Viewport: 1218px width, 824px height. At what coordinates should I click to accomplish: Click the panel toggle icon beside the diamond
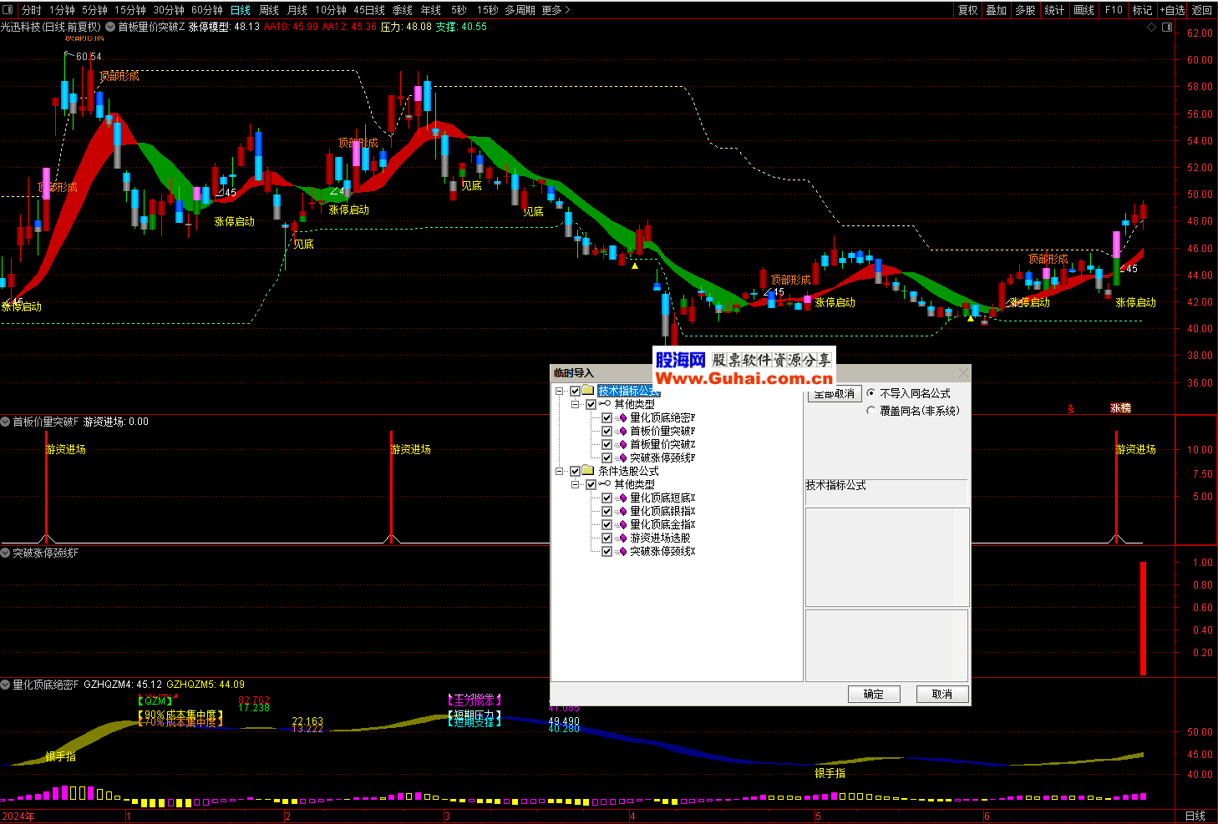1167,27
